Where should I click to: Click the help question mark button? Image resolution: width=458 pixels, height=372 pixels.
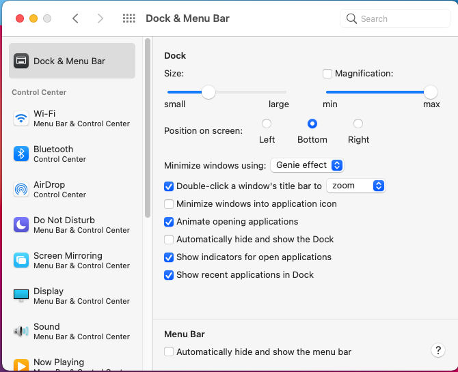point(438,350)
